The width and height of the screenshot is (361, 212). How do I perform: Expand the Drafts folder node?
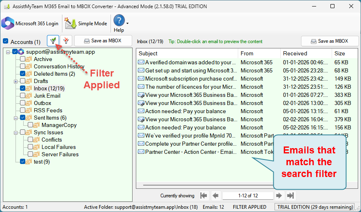pos(16,81)
